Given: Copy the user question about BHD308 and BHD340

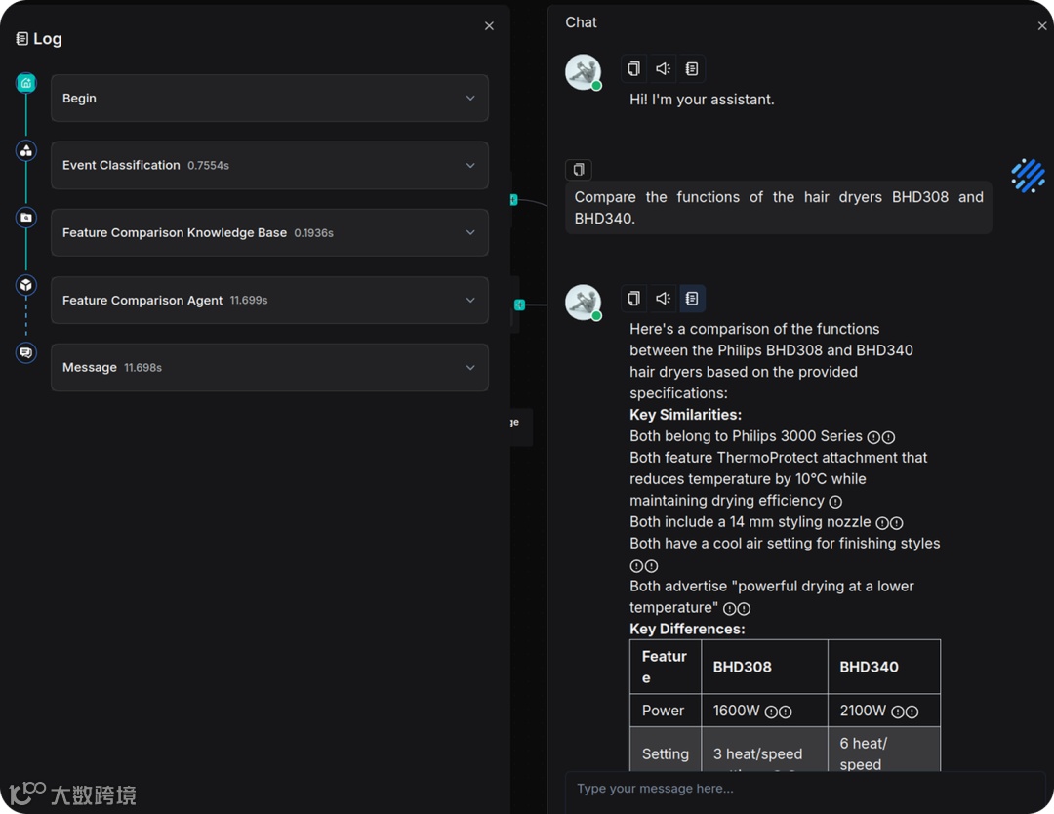Looking at the screenshot, I should 579,170.
